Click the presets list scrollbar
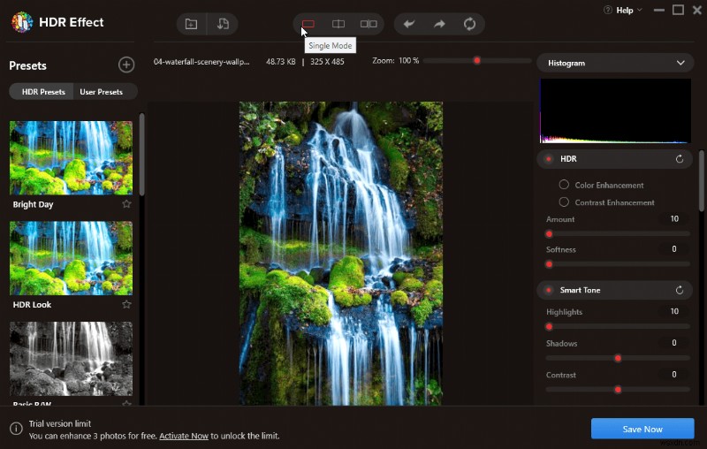This screenshot has height=449, width=707. click(x=141, y=154)
